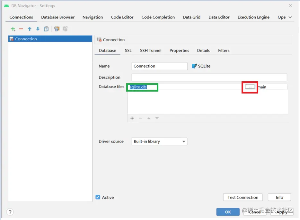
Task: Paste connection from clipboard icon
Action: pyautogui.click(x=65, y=29)
